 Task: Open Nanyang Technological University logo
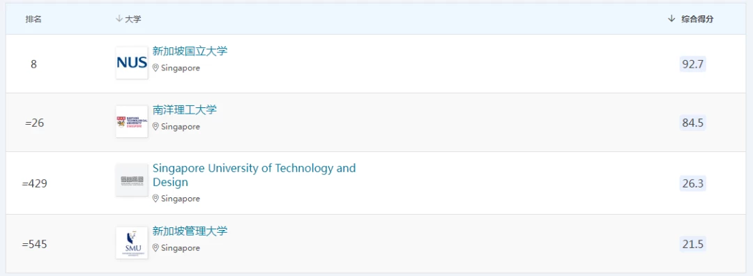tap(132, 122)
